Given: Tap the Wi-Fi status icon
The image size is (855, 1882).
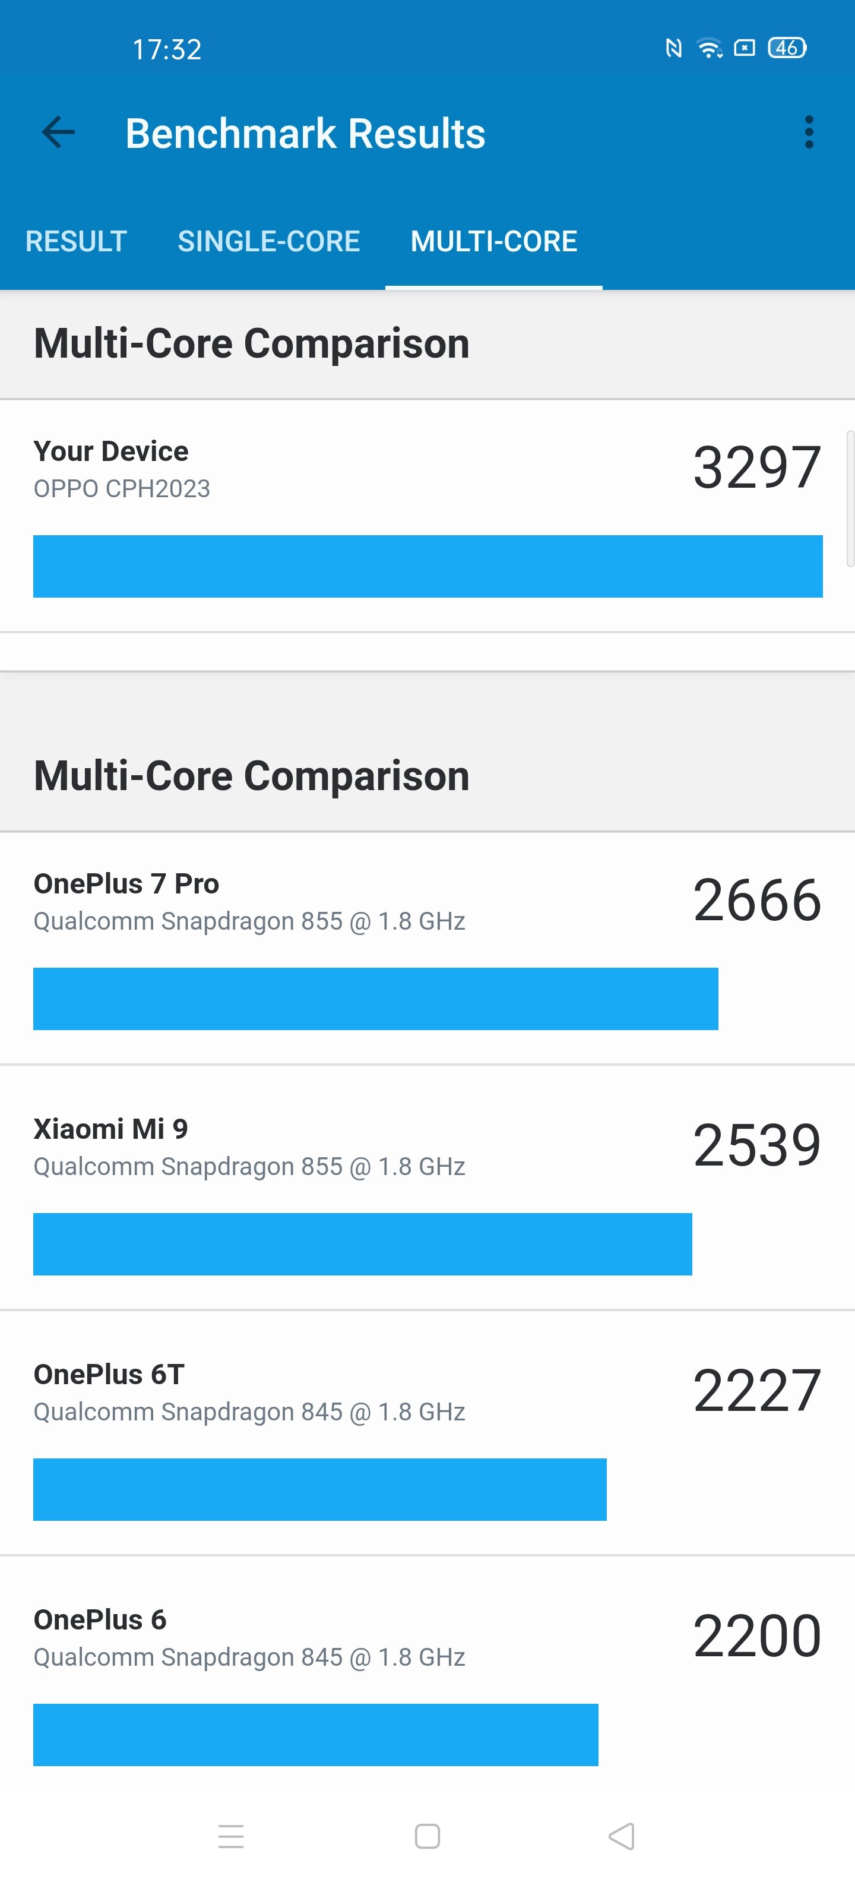Looking at the screenshot, I should click(710, 48).
